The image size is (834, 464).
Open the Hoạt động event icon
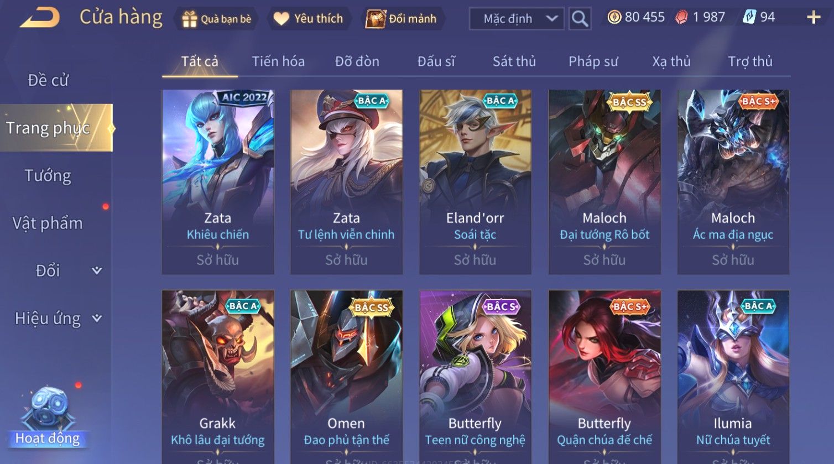(48, 418)
